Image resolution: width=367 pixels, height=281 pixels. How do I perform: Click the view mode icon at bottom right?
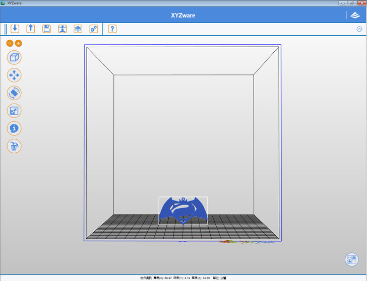(351, 260)
